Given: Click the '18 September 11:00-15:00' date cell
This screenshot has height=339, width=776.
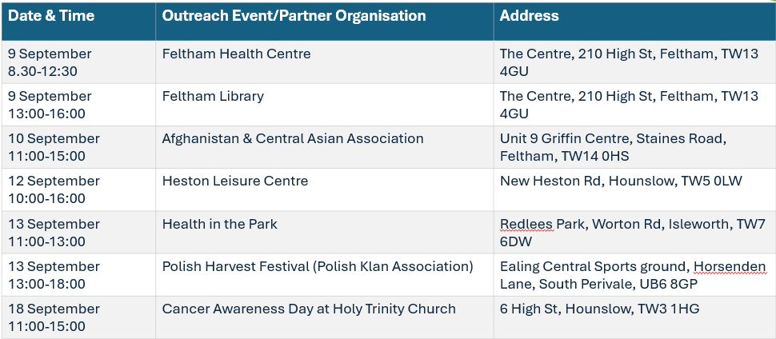Looking at the screenshot, I should [78, 317].
